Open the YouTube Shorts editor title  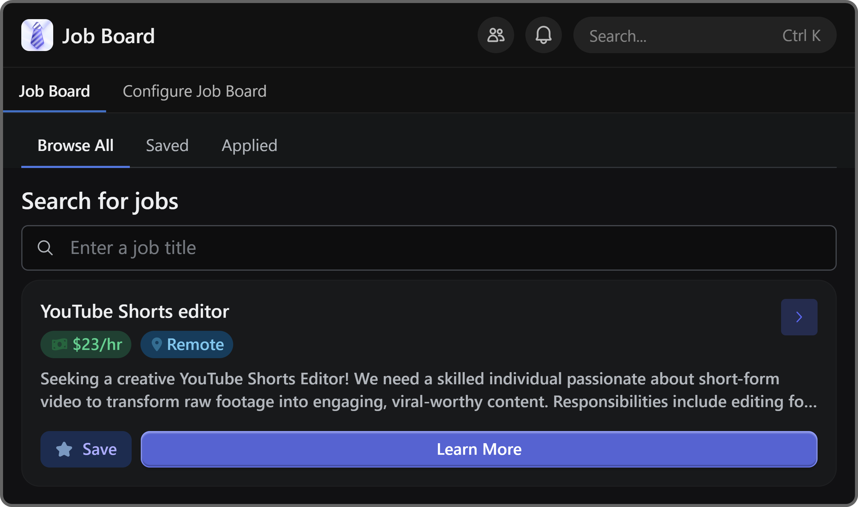(x=135, y=312)
